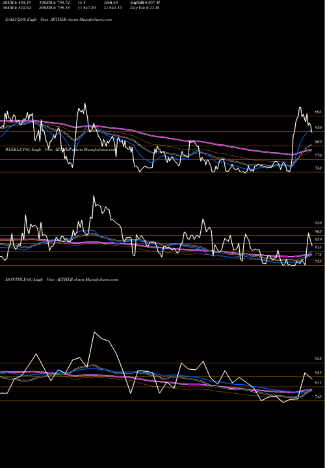Click the WEEKLY AETHER chart title
Image resolution: width=325 pixels, height=468 pixels.
tap(60, 149)
